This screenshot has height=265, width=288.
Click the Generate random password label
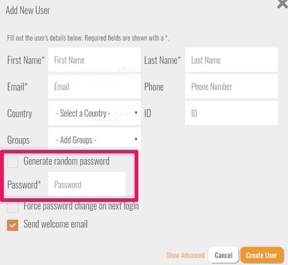[x=66, y=161]
